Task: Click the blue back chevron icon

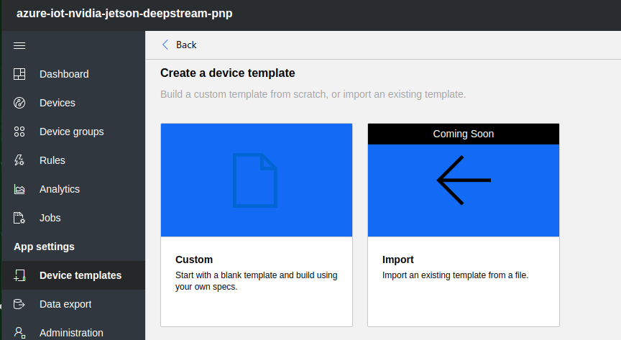Action: pos(165,45)
